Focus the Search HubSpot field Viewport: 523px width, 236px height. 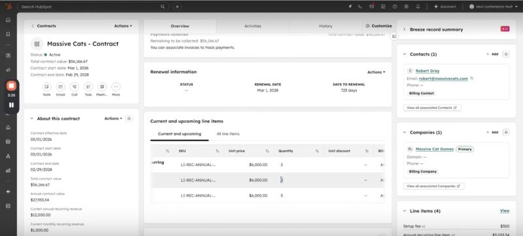pyautogui.click(x=93, y=7)
